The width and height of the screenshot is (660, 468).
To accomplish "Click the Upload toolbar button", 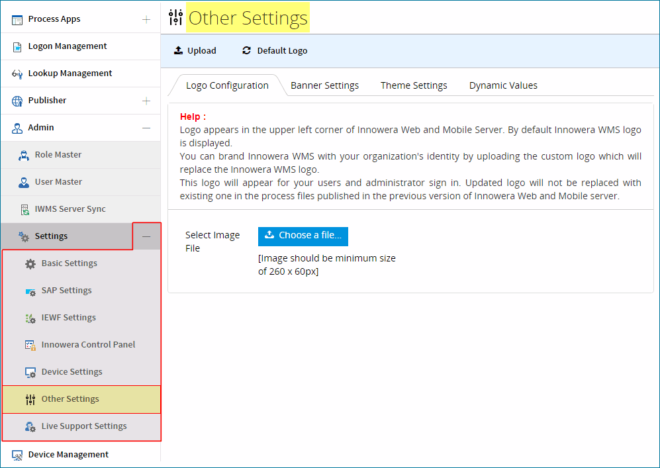I will point(195,50).
